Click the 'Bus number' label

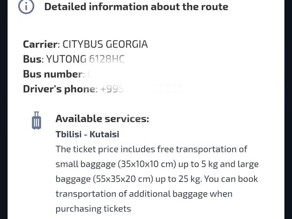53,74
